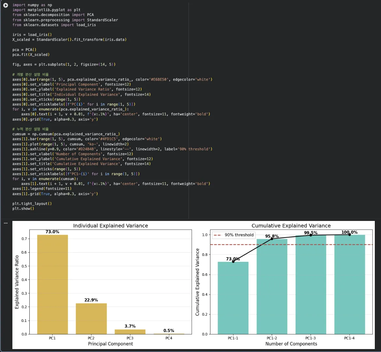
Task: Click the 90% threshold legend entry
Action: (x=234, y=235)
